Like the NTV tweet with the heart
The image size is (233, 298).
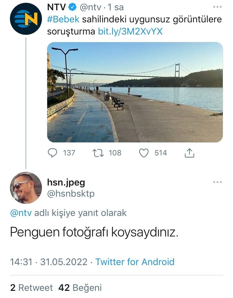pos(144,153)
